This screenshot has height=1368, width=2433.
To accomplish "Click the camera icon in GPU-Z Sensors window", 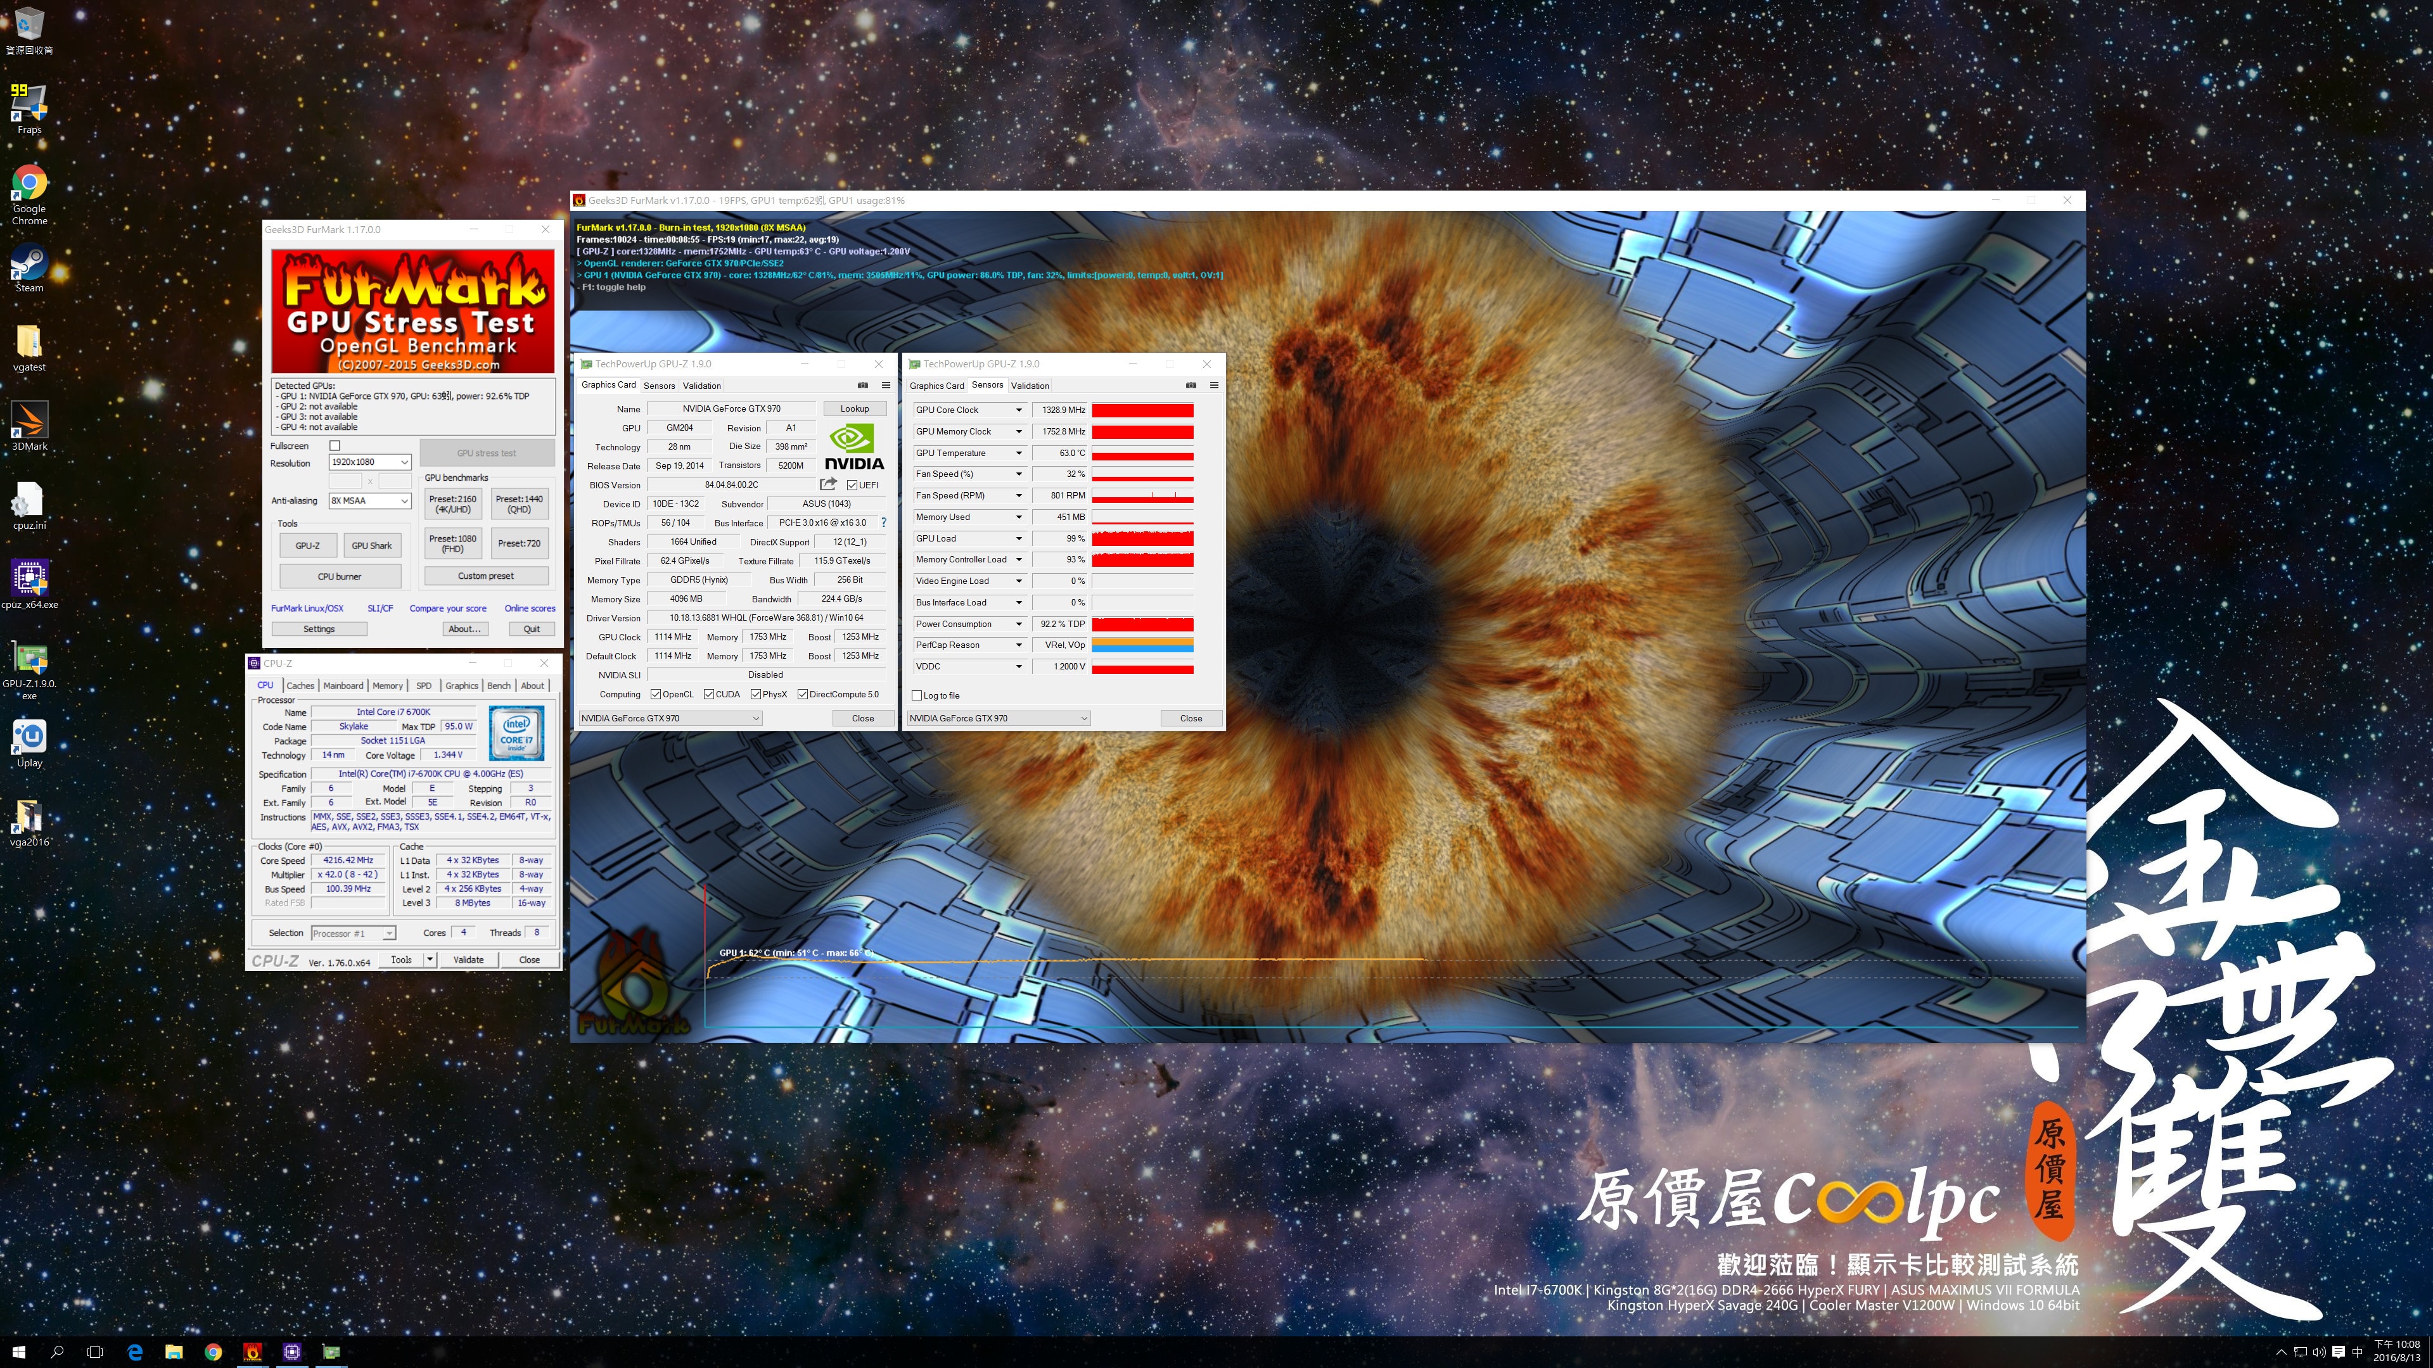I will pos(1191,385).
